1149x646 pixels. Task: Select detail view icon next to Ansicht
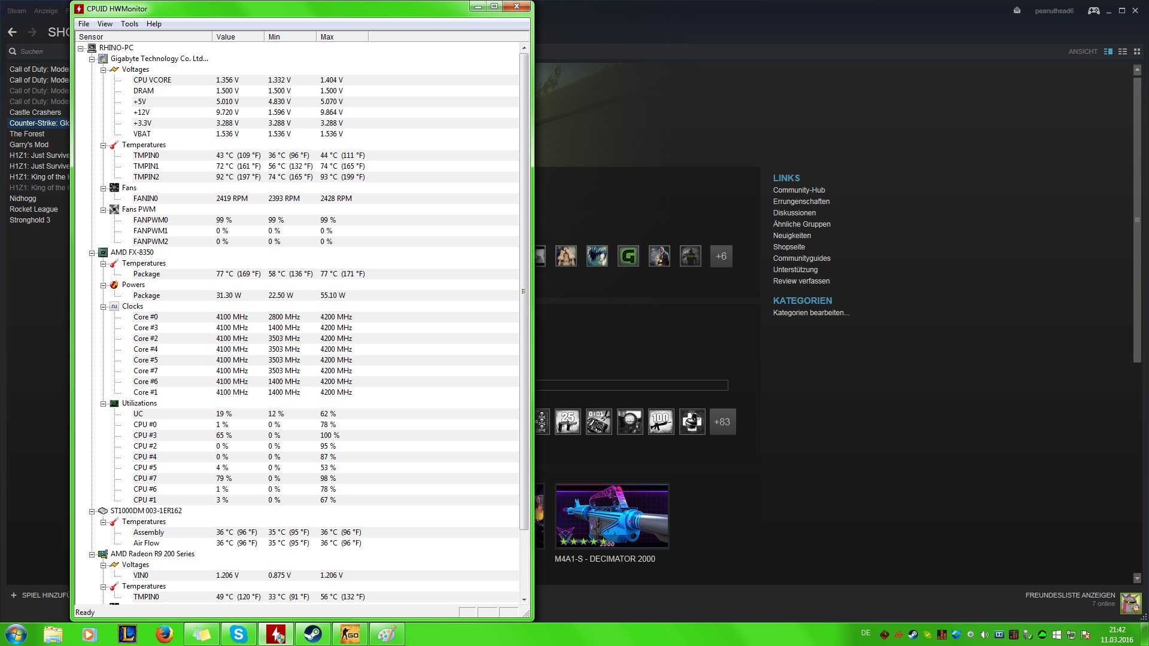(x=1108, y=51)
